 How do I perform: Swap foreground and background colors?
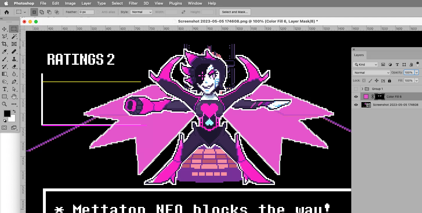pos(14,111)
